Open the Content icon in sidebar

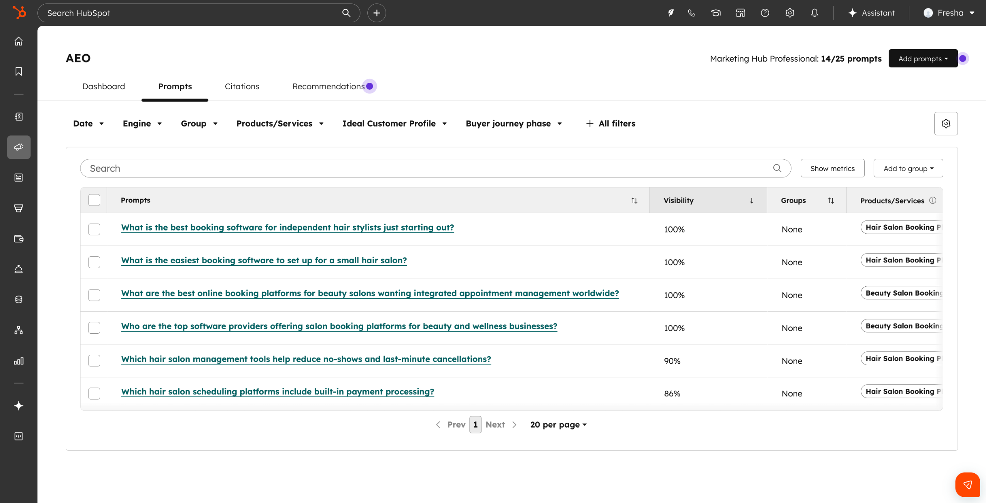[18, 177]
